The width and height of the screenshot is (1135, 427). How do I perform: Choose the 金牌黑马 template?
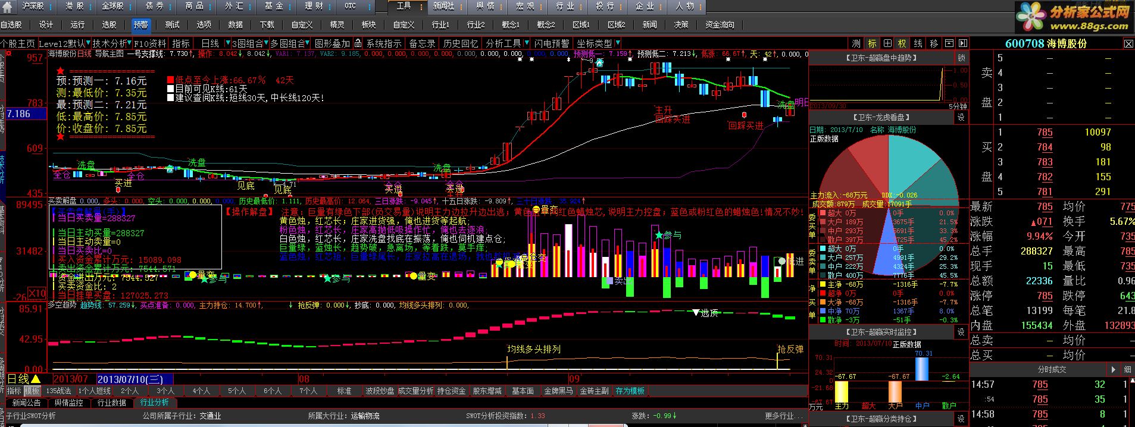tap(558, 391)
